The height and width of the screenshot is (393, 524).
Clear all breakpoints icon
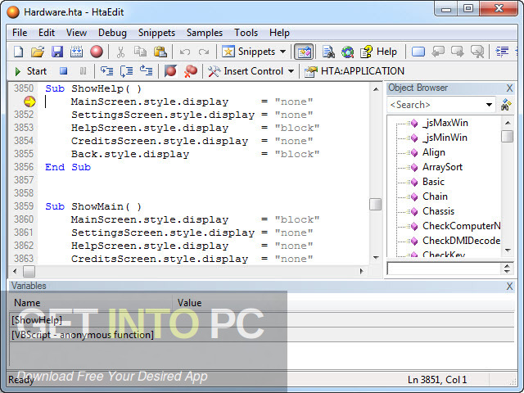[191, 71]
